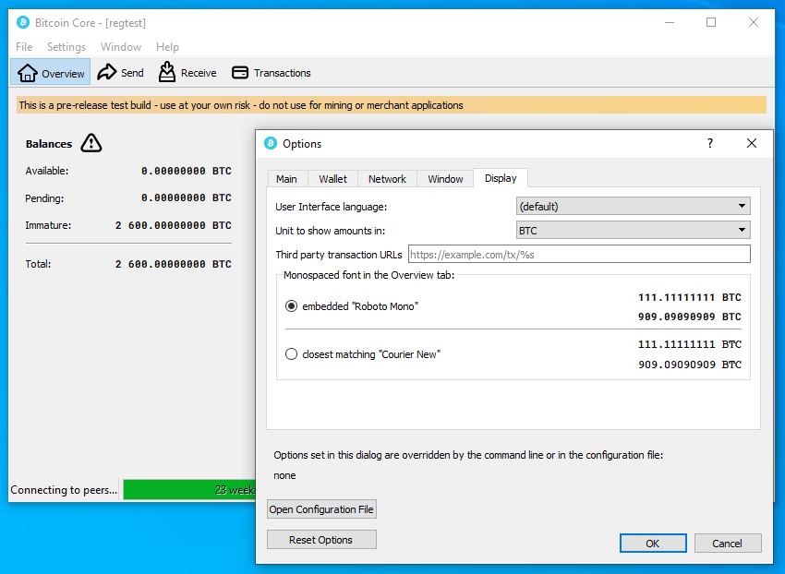Select closest matching "Courier New" option
Screen dimensions: 785x574
coord(362,354)
